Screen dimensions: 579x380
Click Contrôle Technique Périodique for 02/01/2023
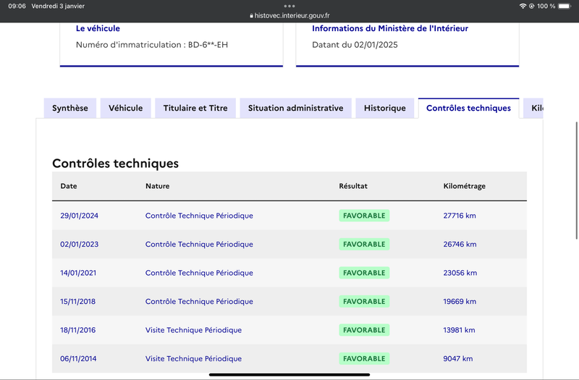coord(199,244)
